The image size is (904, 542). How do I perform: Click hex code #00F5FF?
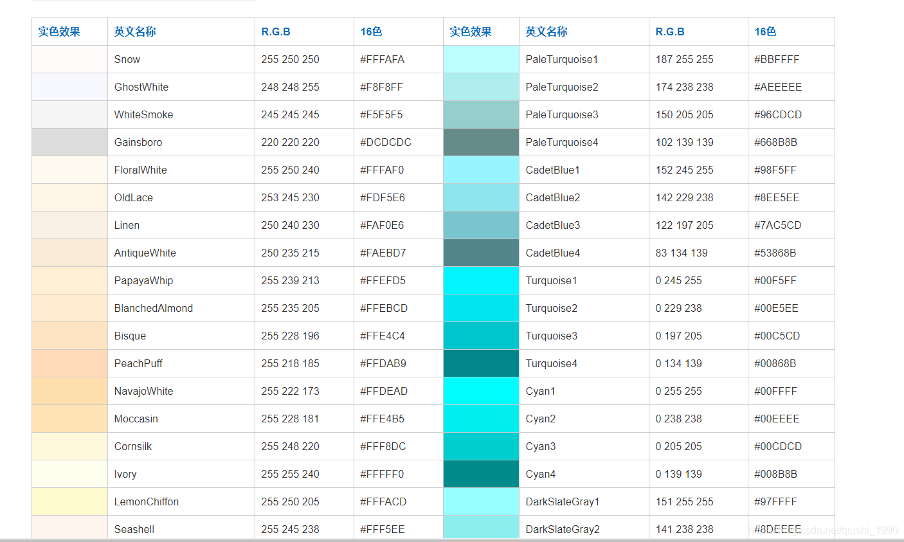point(775,280)
